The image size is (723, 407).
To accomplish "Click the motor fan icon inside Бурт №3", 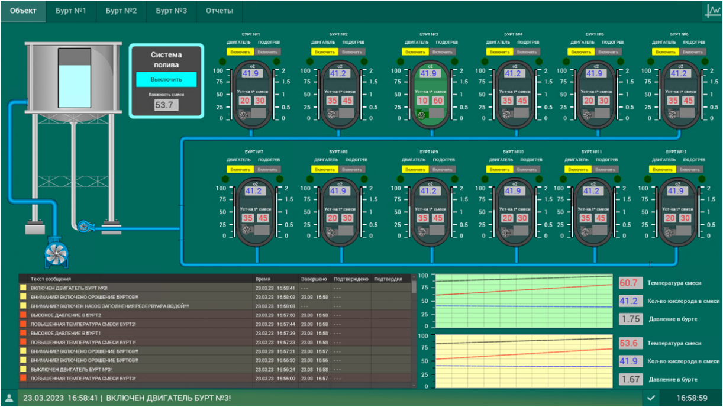I will 421,115.
